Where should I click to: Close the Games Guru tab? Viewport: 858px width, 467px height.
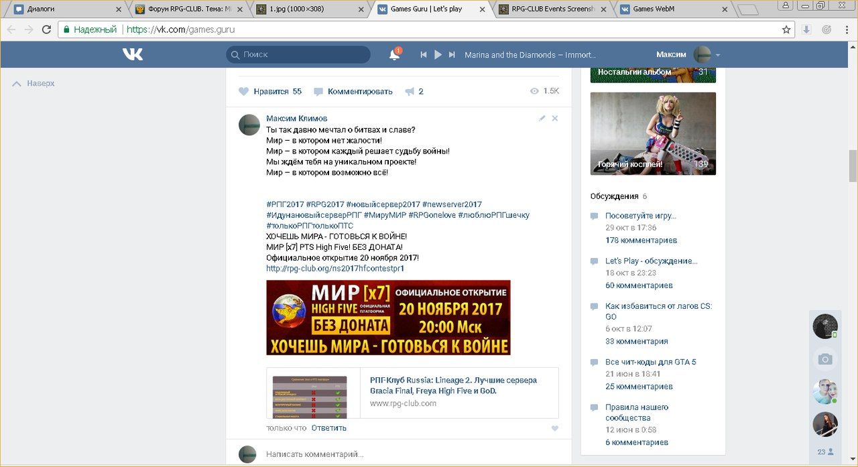click(x=483, y=9)
